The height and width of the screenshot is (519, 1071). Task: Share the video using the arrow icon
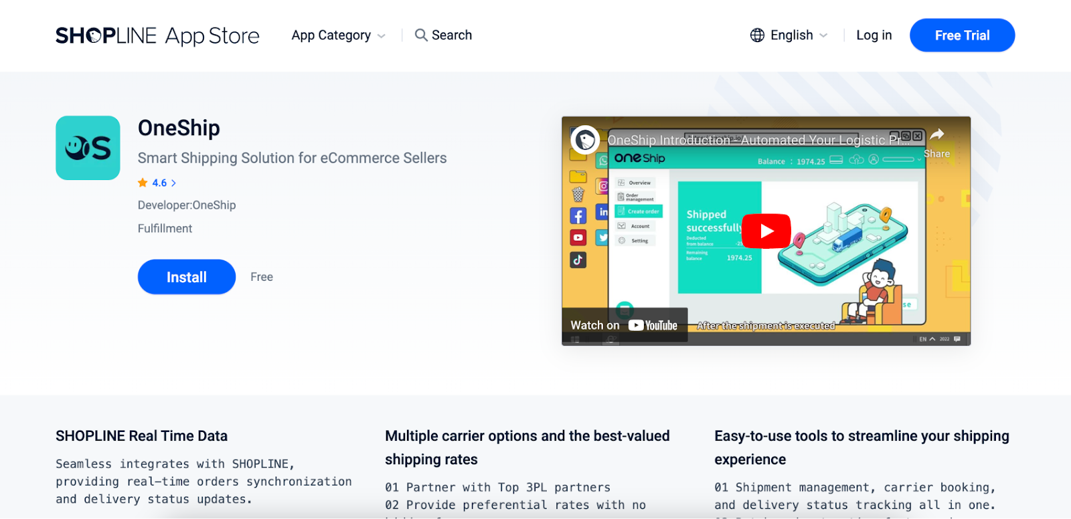[x=937, y=134]
